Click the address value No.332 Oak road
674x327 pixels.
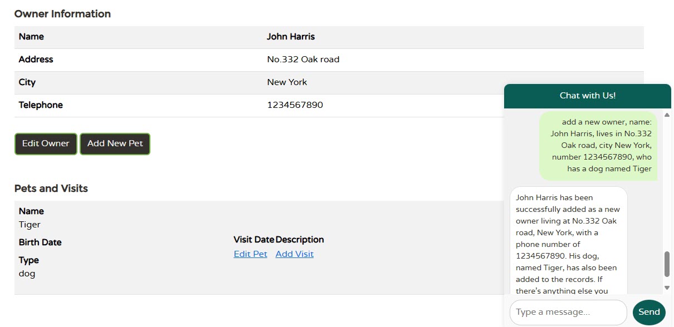[303, 60]
